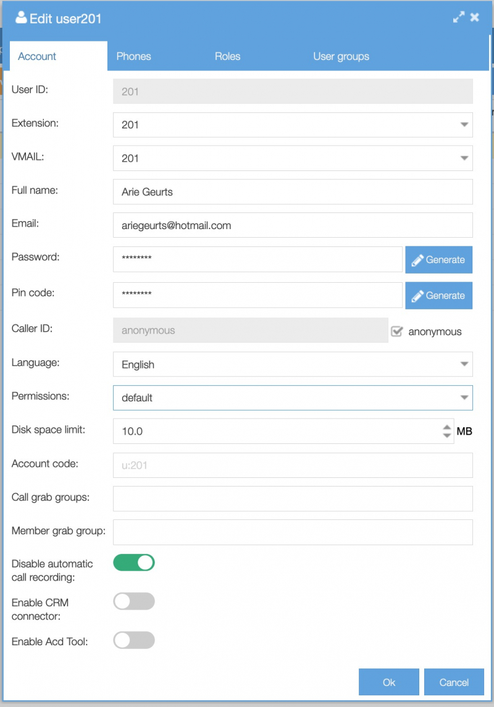
Task: Click the Full name input field
Action: coord(293,192)
